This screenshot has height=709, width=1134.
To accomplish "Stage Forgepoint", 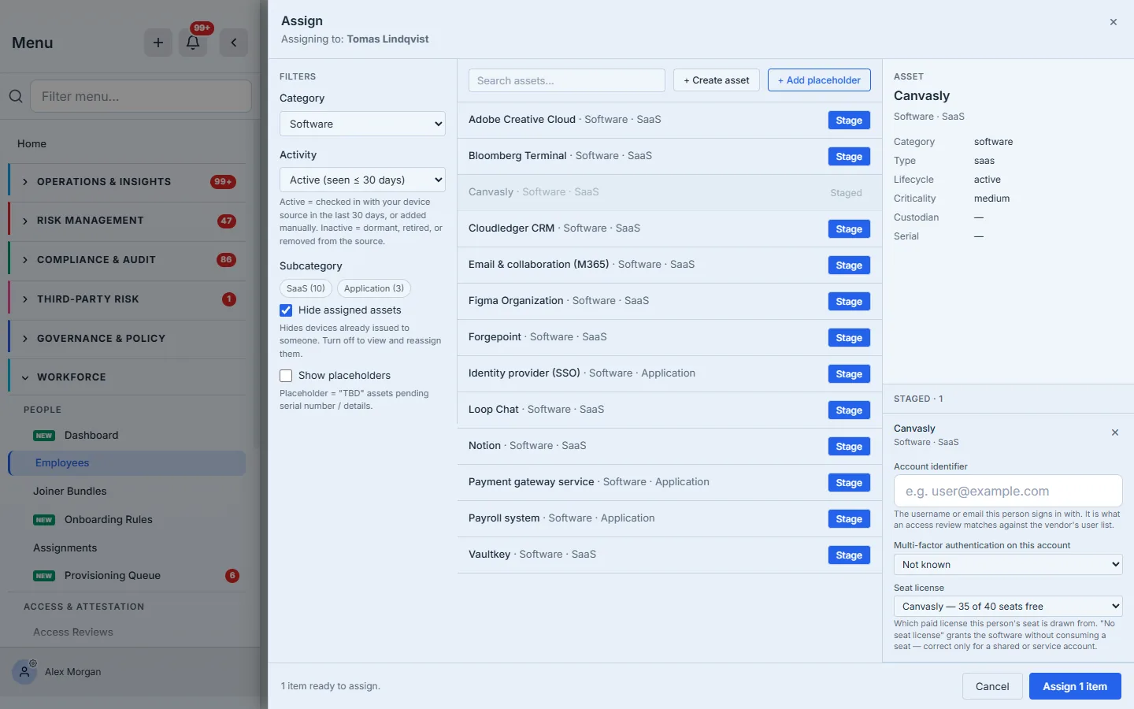I will click(849, 338).
